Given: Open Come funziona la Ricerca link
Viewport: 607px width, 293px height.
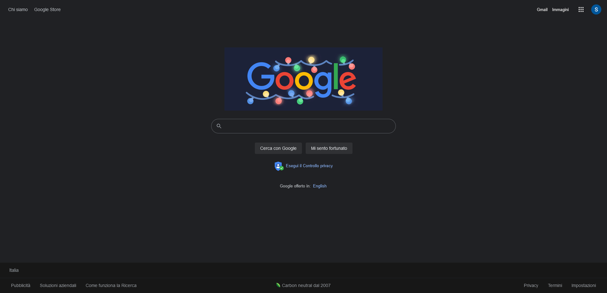Looking at the screenshot, I should click(111, 285).
